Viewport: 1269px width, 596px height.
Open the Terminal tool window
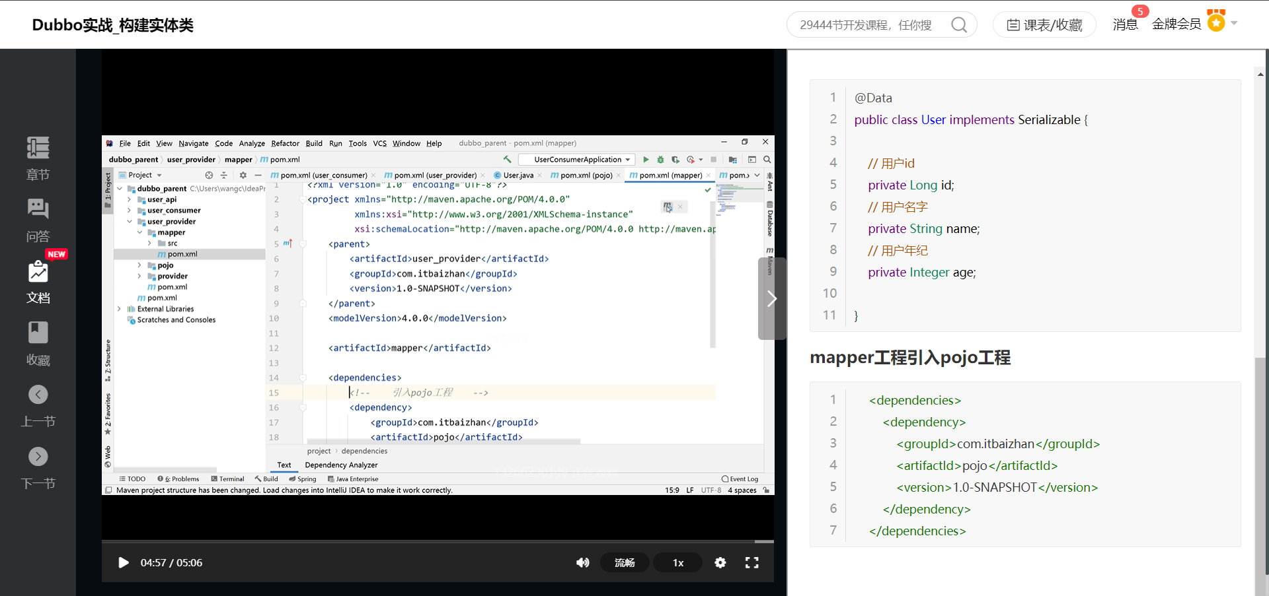[227, 479]
